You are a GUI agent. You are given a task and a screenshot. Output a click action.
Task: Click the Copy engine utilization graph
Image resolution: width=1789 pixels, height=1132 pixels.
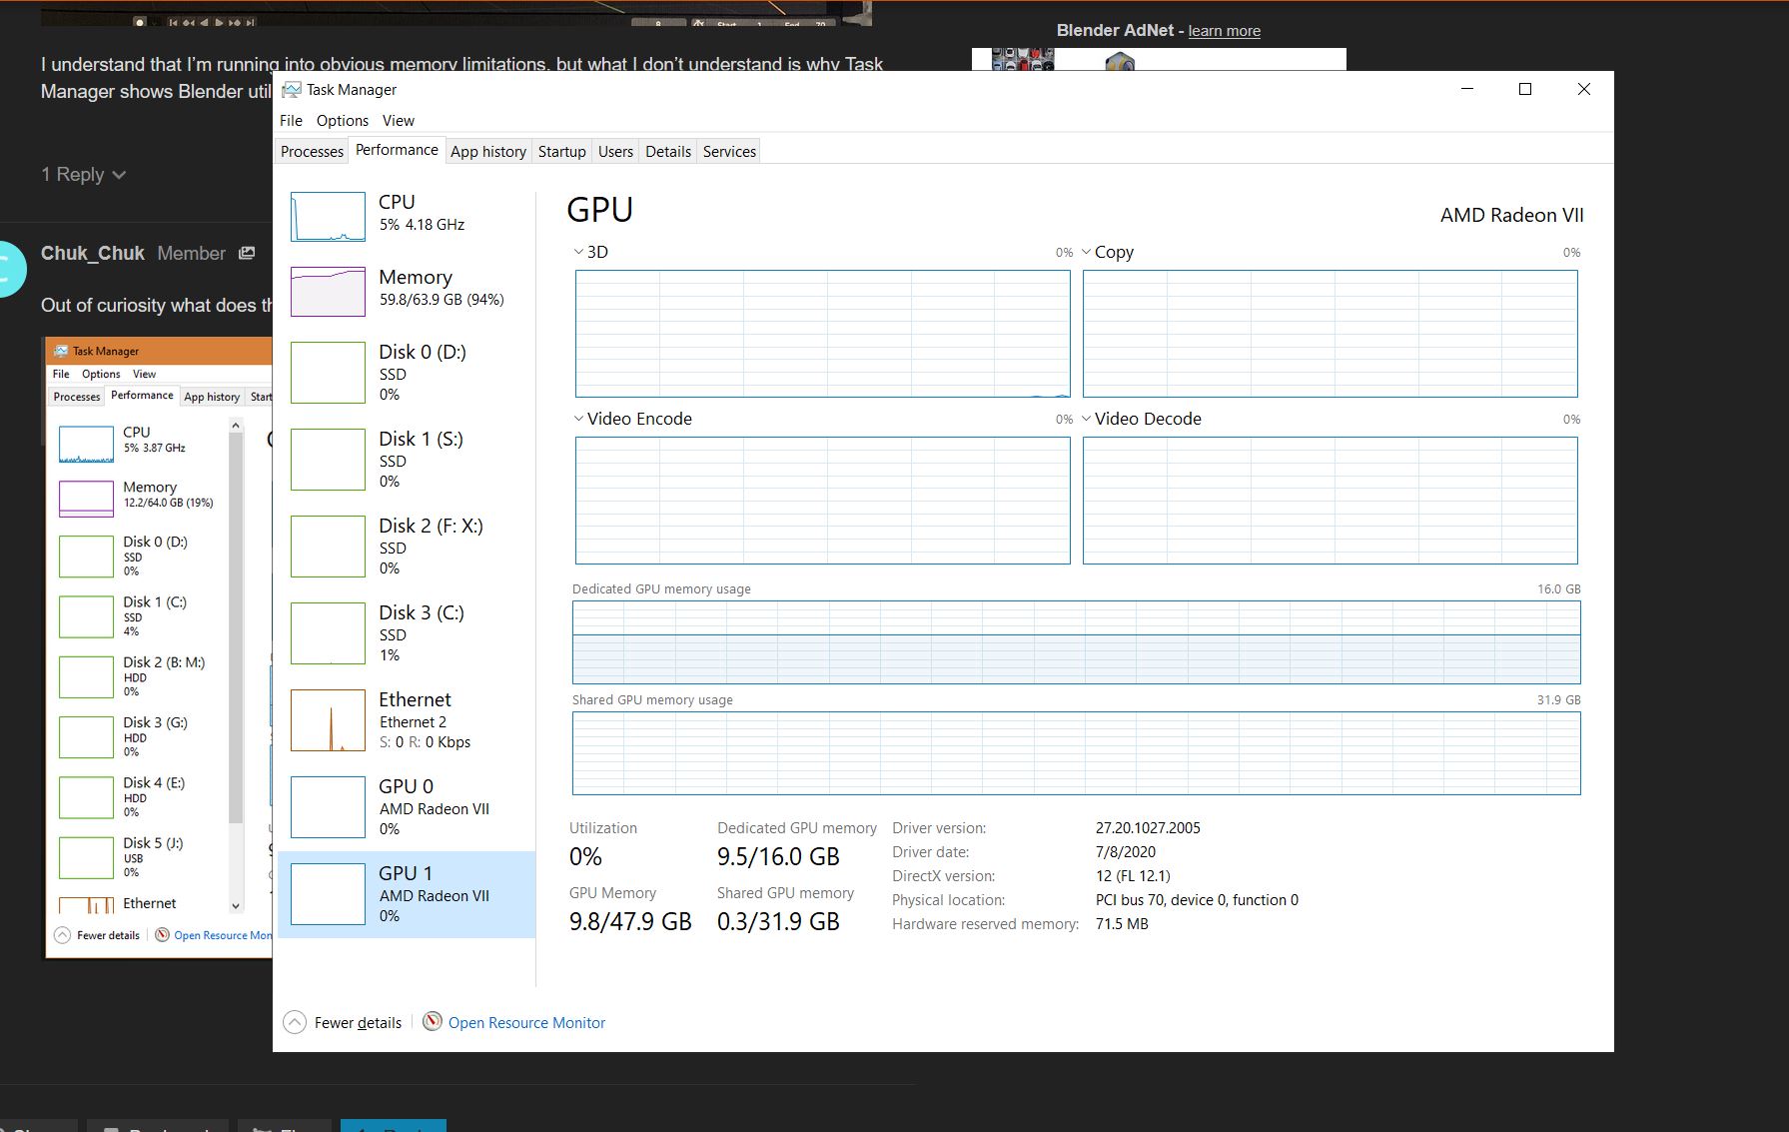tap(1330, 334)
